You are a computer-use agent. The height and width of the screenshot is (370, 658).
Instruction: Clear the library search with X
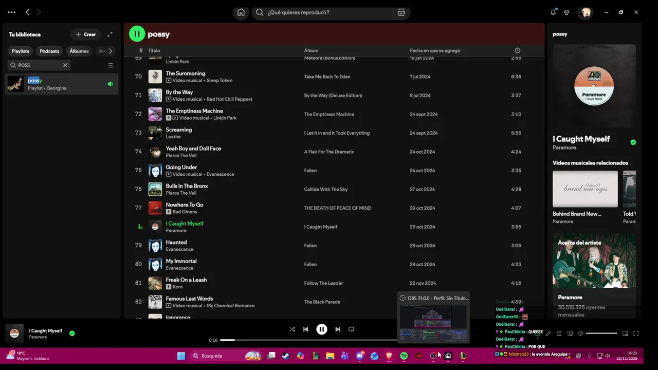tap(65, 65)
